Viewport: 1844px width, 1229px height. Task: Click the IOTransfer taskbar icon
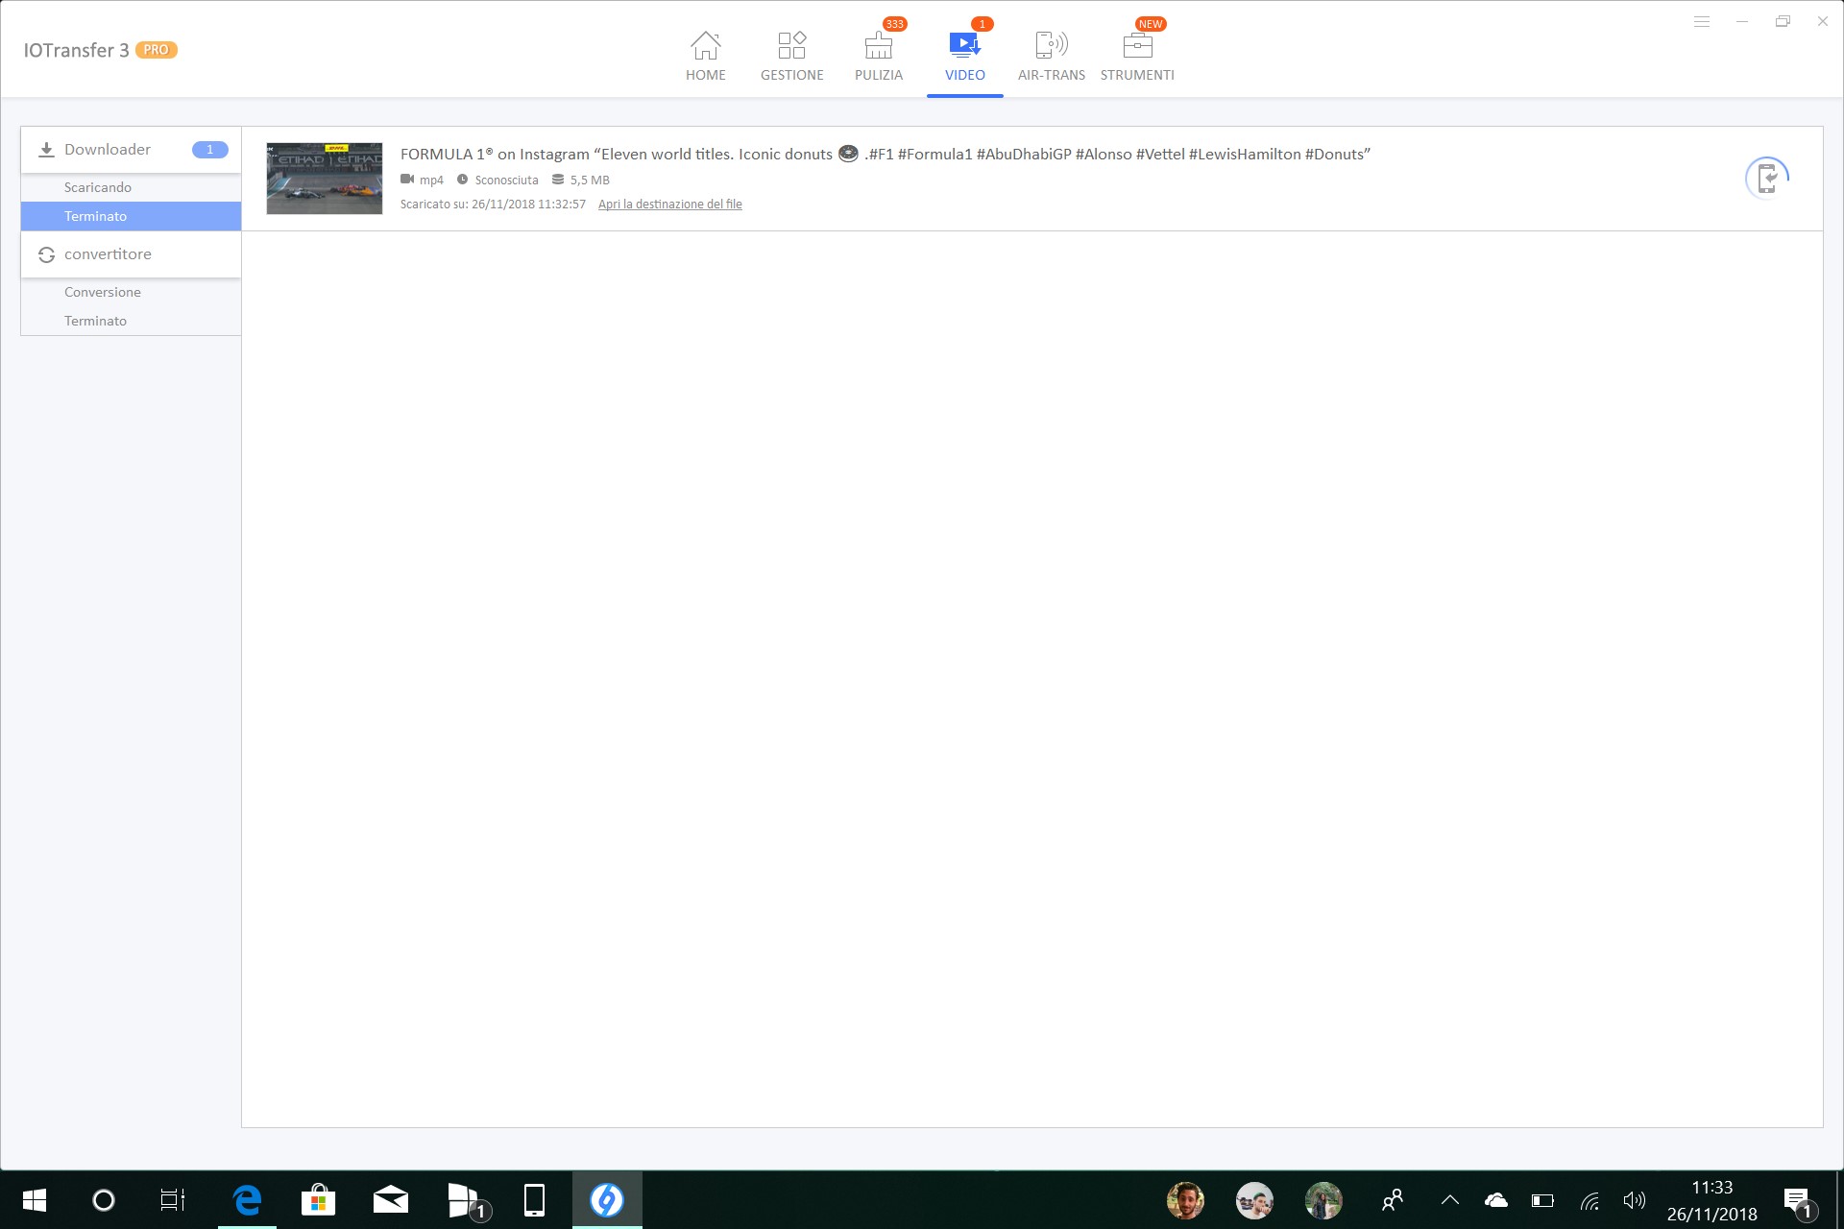click(607, 1200)
